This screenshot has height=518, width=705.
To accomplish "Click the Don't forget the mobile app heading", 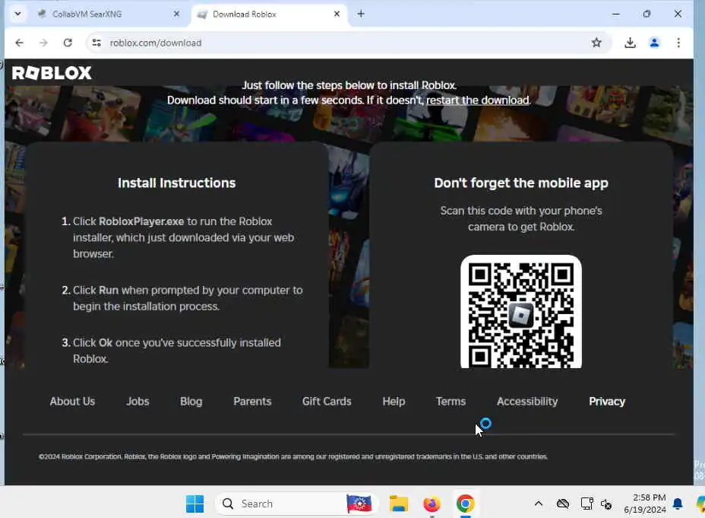I will pyautogui.click(x=520, y=183).
